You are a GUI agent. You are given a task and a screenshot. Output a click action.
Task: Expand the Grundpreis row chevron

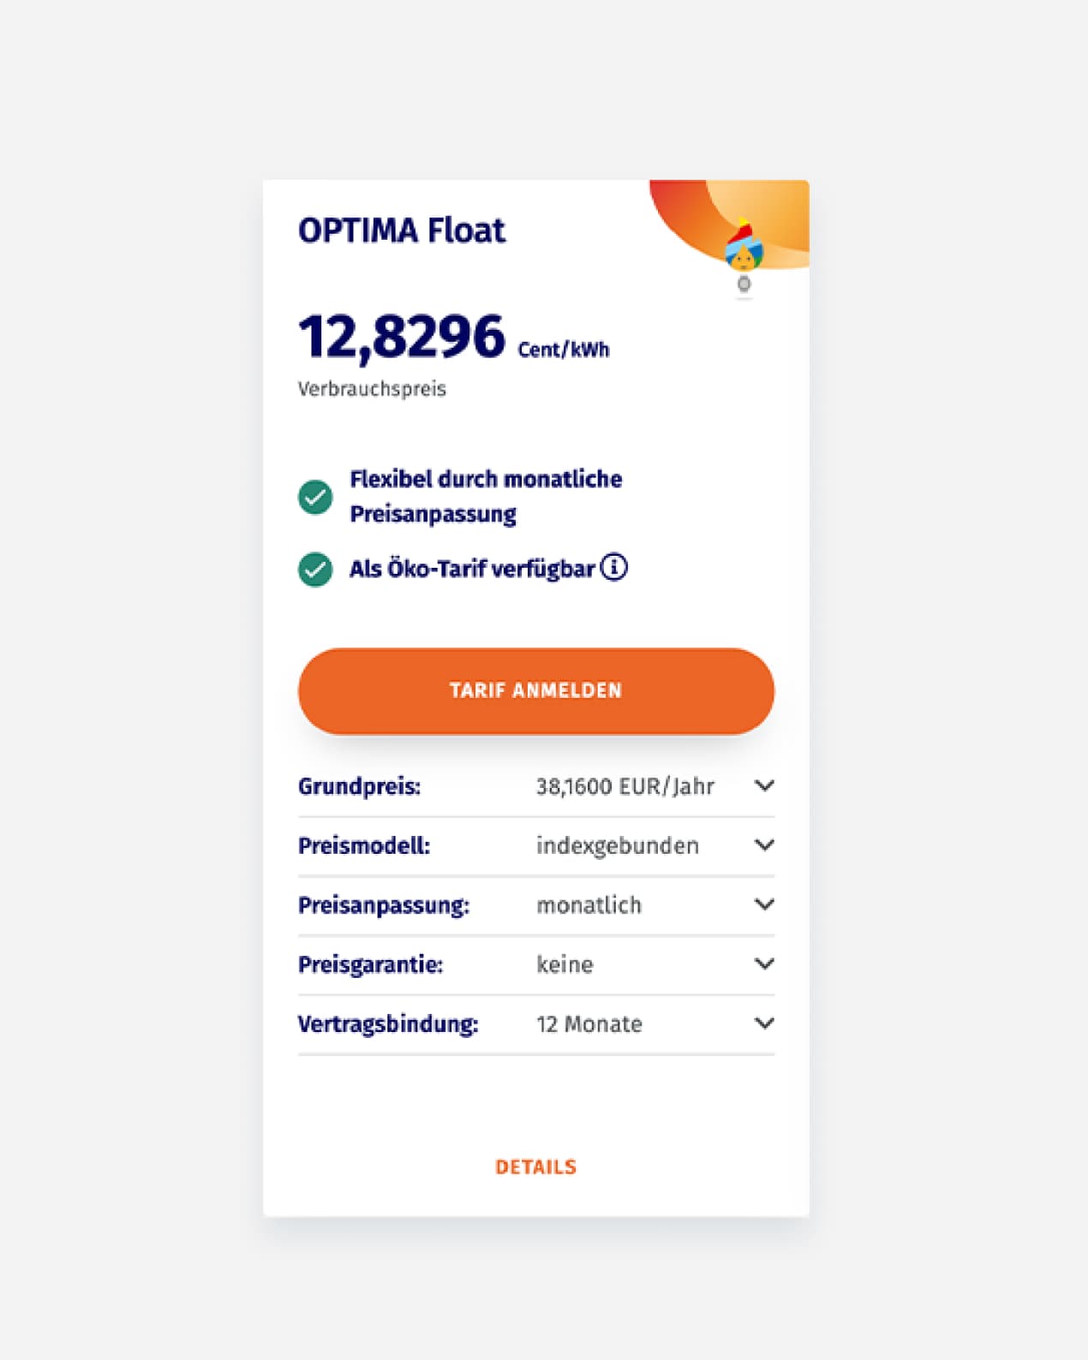pyautogui.click(x=764, y=785)
